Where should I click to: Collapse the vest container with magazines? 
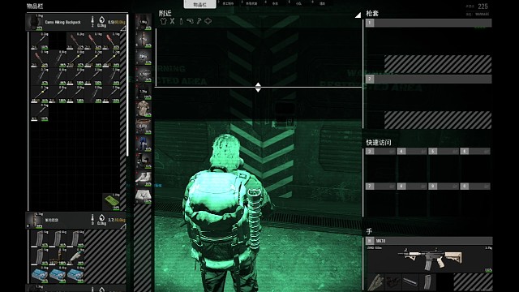point(122,226)
